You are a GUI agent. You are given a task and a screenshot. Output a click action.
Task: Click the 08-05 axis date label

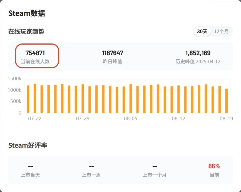click(131, 119)
